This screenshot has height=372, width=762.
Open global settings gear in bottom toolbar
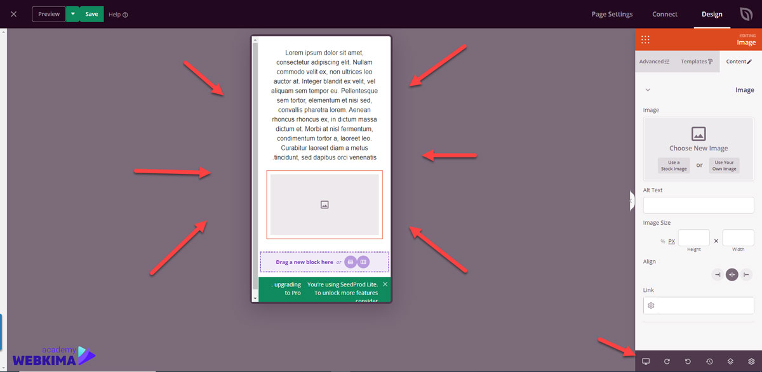point(751,361)
